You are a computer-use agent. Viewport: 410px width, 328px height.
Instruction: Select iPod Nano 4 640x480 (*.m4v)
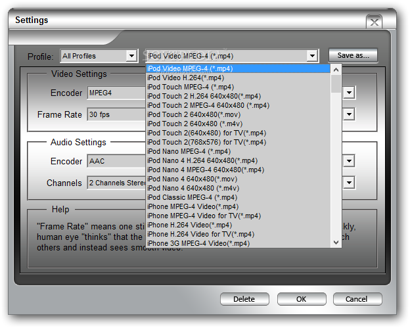(239, 188)
